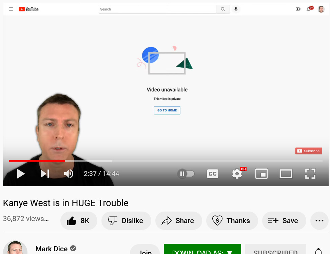Screen dimensions: 330x254
Task: Click inside the Search input field
Action: tap(157, 9)
